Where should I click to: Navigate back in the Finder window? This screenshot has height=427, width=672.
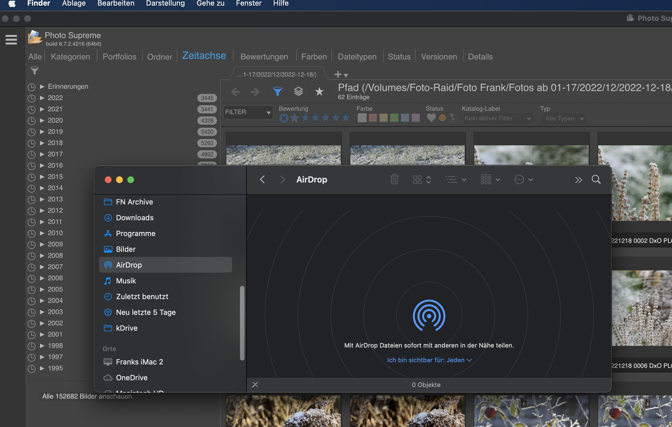[x=262, y=179]
